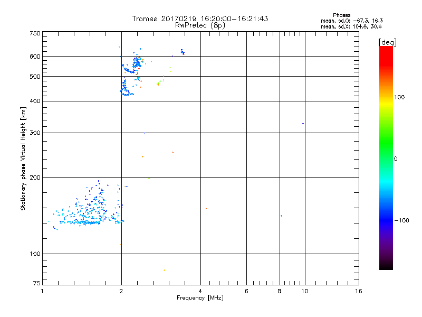This screenshot has height=317, width=422.
Task: Click the lone cyan data point near 8 MHz
Action: 281,216
